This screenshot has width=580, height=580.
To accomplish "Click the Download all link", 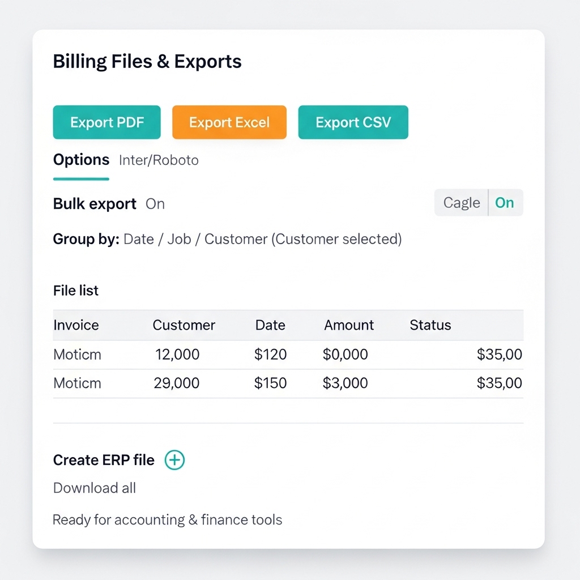I will (95, 488).
